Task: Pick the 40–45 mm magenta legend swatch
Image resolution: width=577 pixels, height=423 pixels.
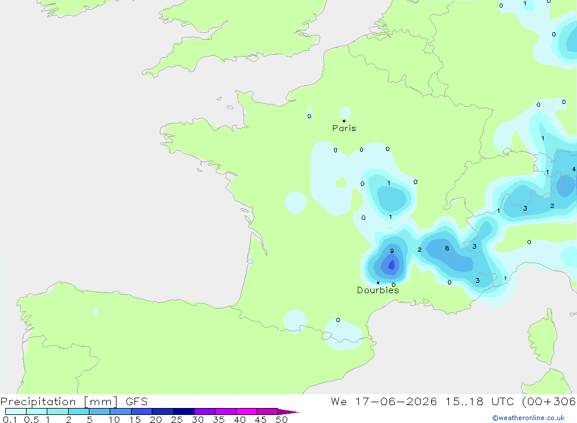Action: coord(246,411)
